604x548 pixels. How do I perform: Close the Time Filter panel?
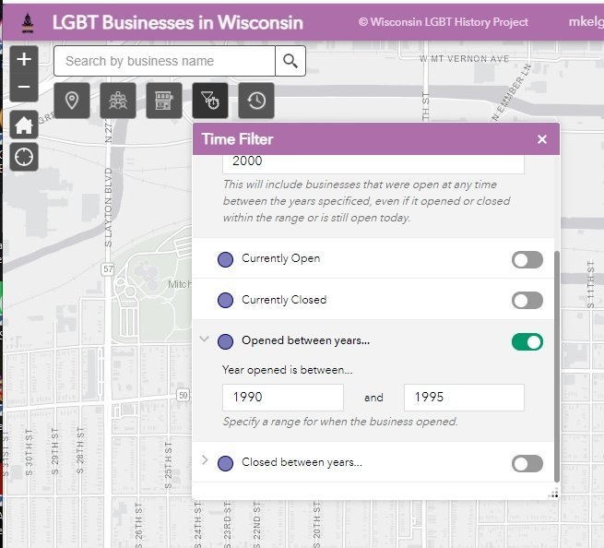click(x=542, y=139)
